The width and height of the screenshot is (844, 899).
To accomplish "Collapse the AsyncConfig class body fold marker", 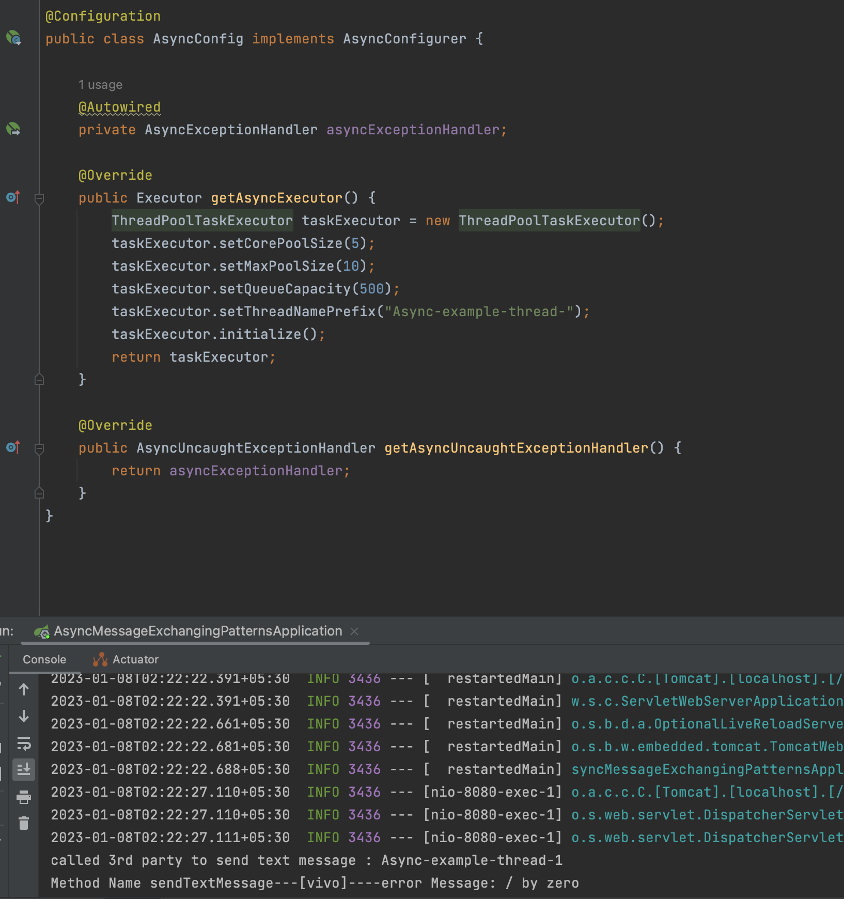I will (x=39, y=39).
